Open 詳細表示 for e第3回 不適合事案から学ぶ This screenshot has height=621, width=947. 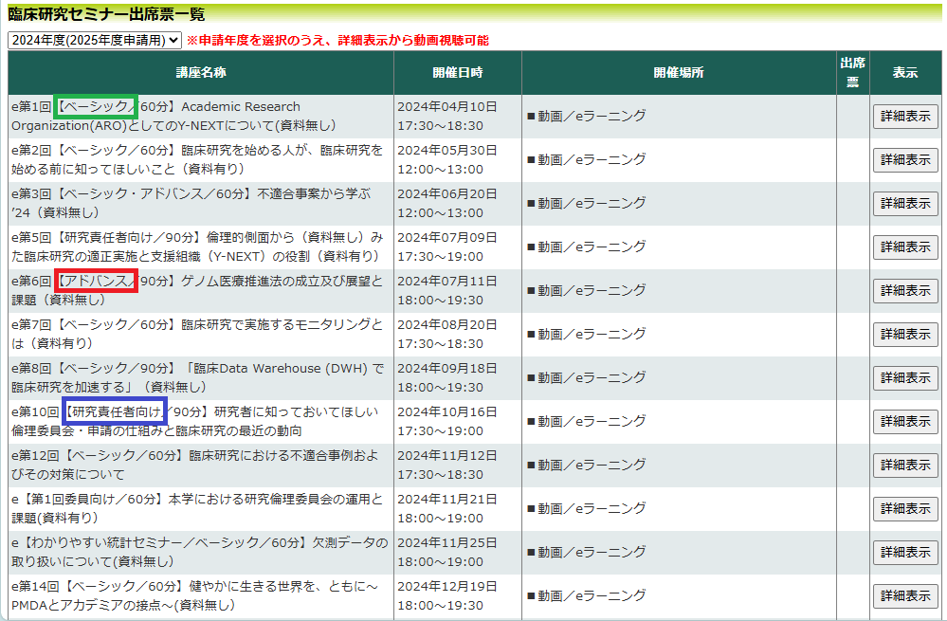(905, 204)
